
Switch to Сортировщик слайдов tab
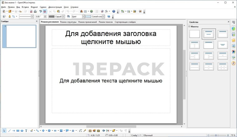click(125, 22)
